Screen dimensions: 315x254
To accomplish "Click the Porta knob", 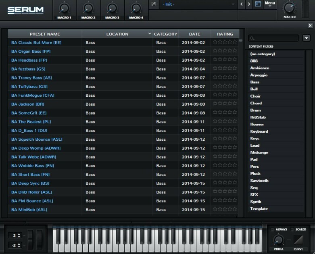I will coord(278,240).
